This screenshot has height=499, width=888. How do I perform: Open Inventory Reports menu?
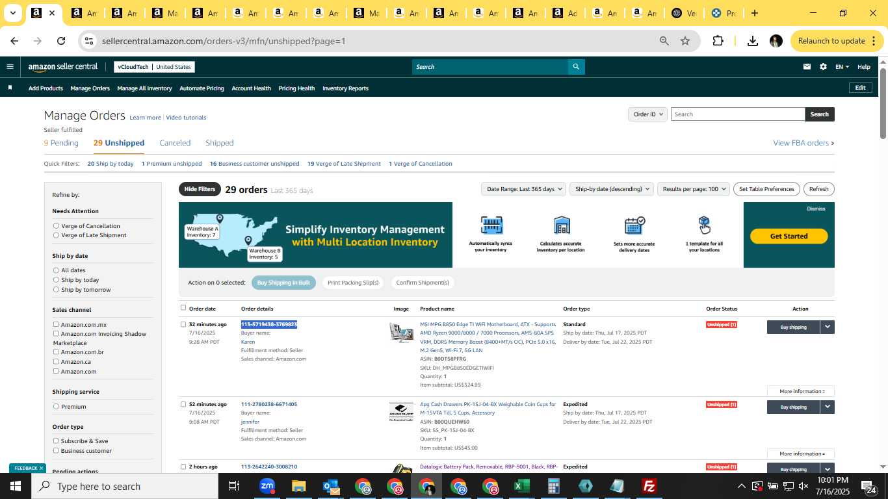tap(345, 88)
